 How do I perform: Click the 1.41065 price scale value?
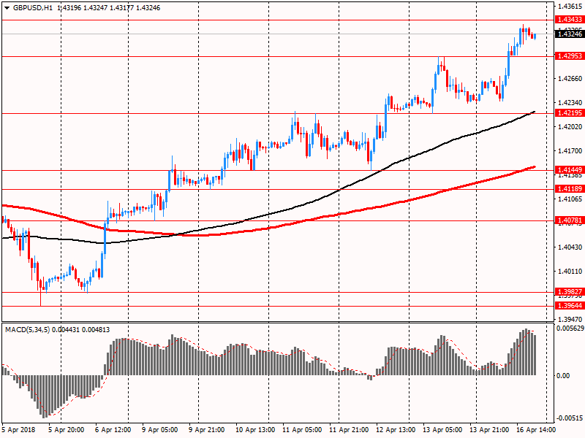tap(570, 199)
